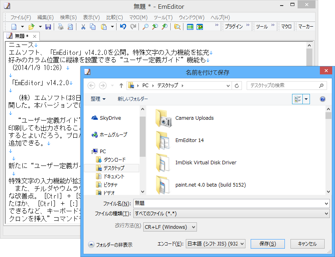Click the Redo arrow icon
Screen dimensions: 335x257
pyautogui.click(x=132, y=27)
